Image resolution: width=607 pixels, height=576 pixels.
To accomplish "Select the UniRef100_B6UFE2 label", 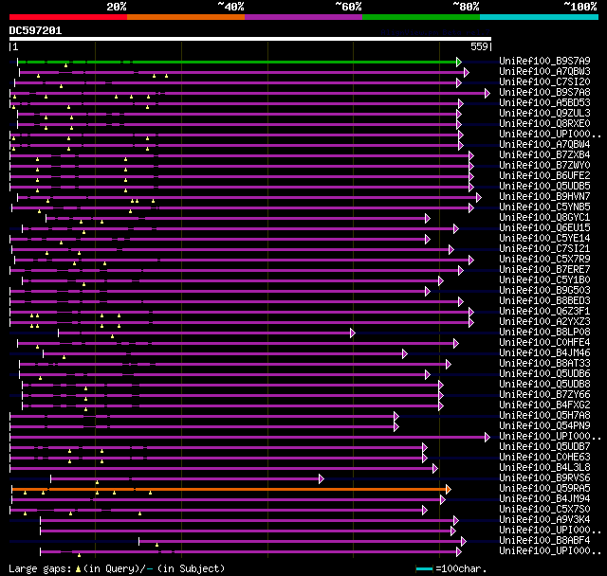I will click(x=544, y=175).
